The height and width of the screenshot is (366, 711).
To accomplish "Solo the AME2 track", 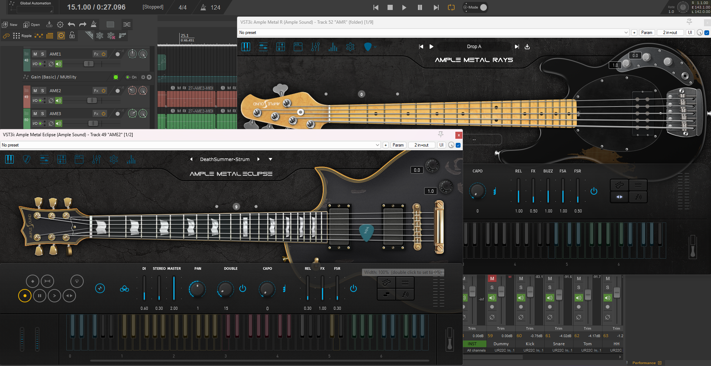I will (x=43, y=91).
